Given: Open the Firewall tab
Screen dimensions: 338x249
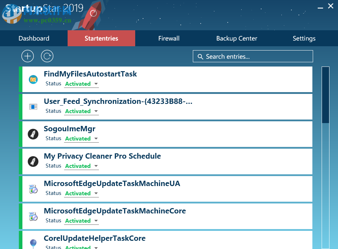Looking at the screenshot, I should (x=169, y=38).
